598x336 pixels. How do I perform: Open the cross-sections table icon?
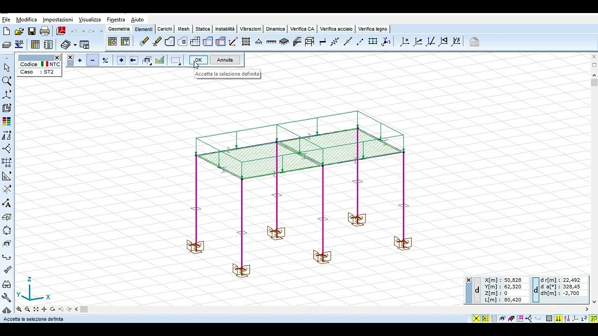(125, 42)
